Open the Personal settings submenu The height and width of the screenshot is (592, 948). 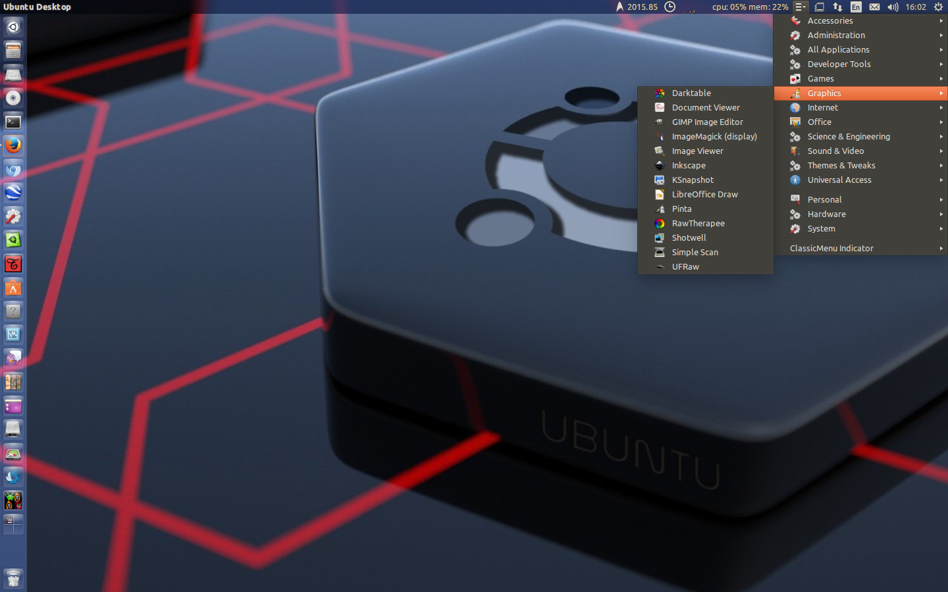click(x=861, y=200)
